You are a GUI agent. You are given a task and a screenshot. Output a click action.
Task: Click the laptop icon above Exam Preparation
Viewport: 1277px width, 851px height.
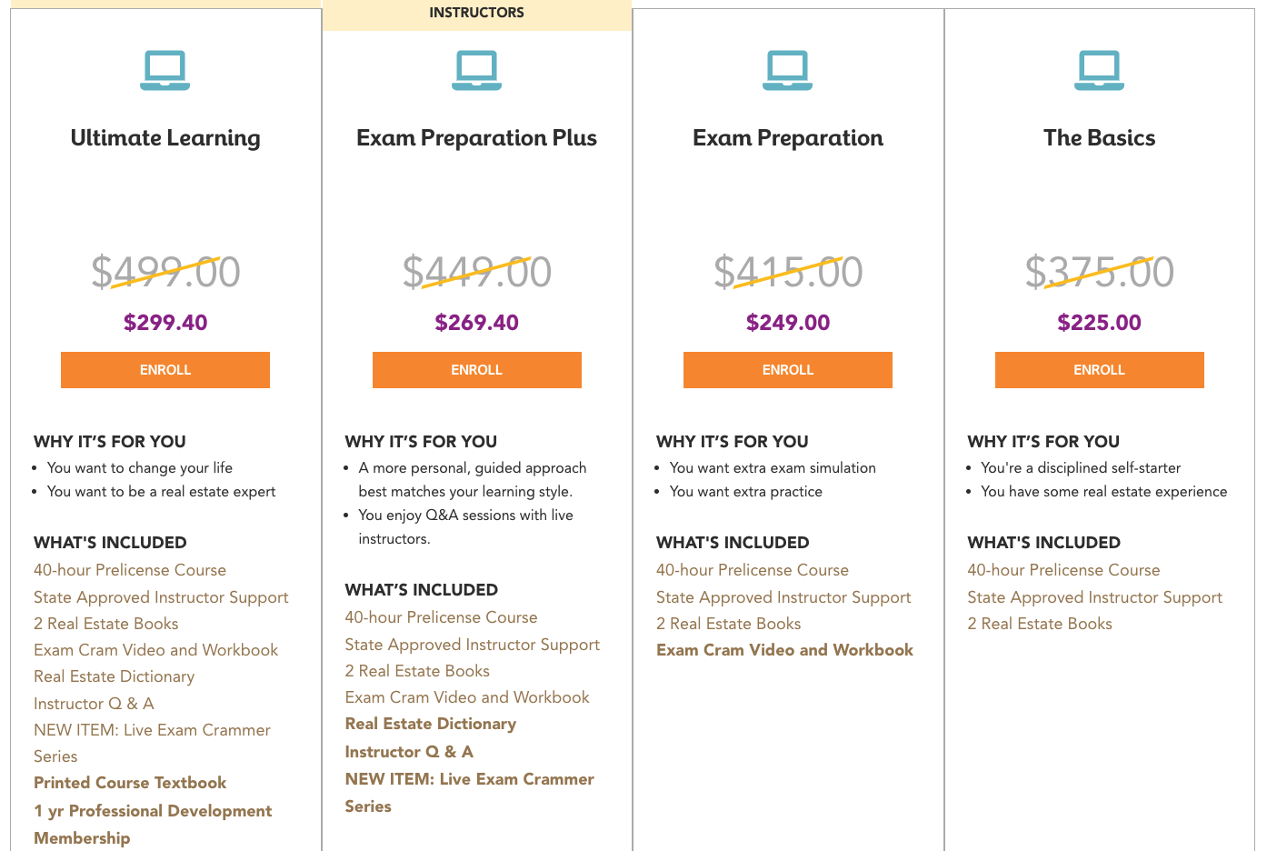tap(788, 71)
